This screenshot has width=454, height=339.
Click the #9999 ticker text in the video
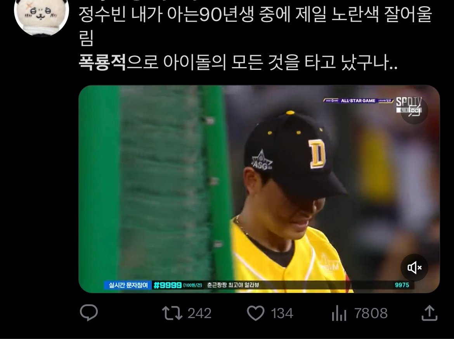pyautogui.click(x=168, y=285)
